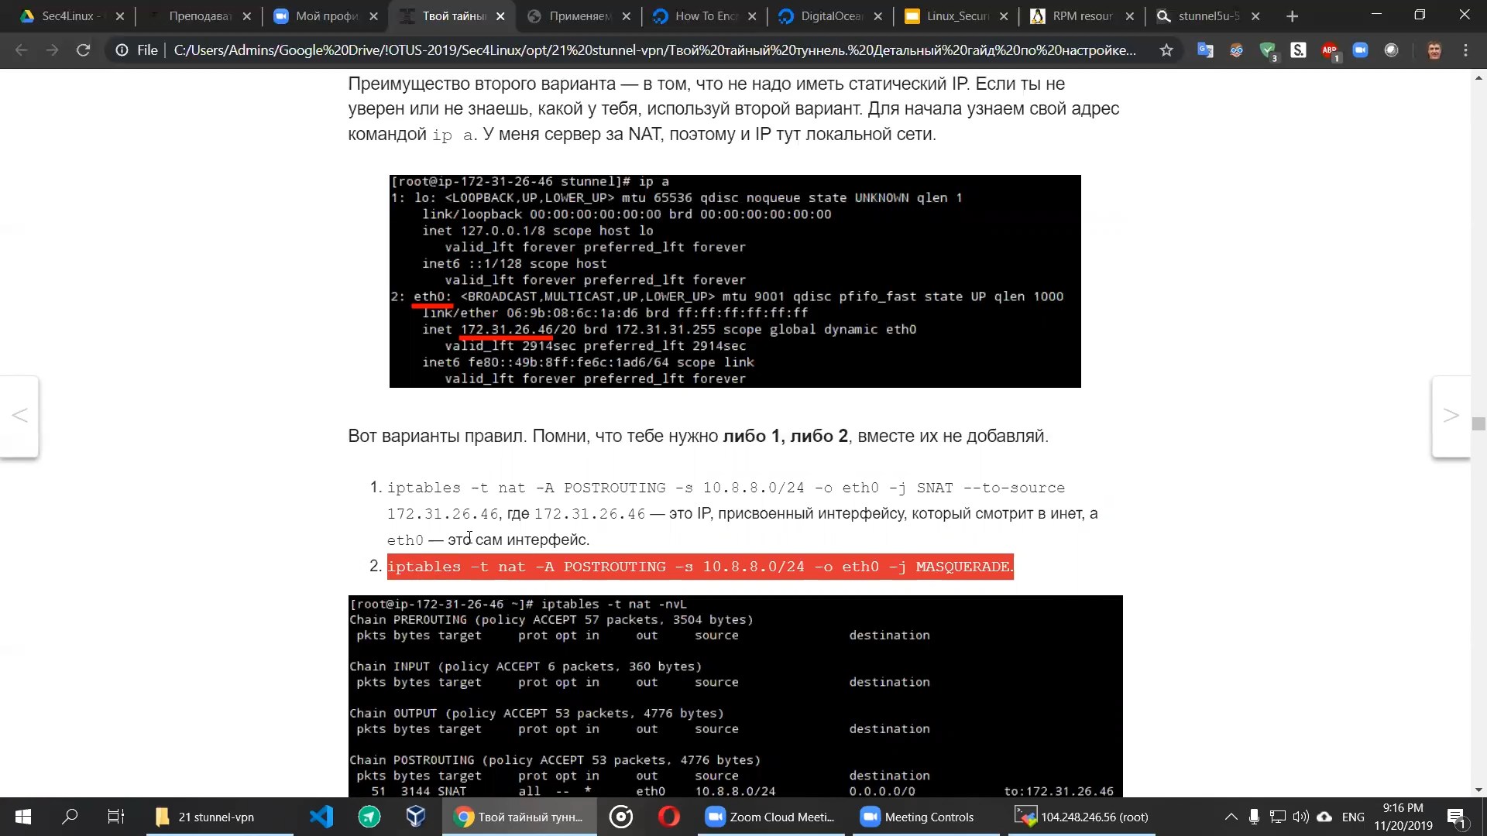Switch to the DigitalOcean tab

coord(831,16)
